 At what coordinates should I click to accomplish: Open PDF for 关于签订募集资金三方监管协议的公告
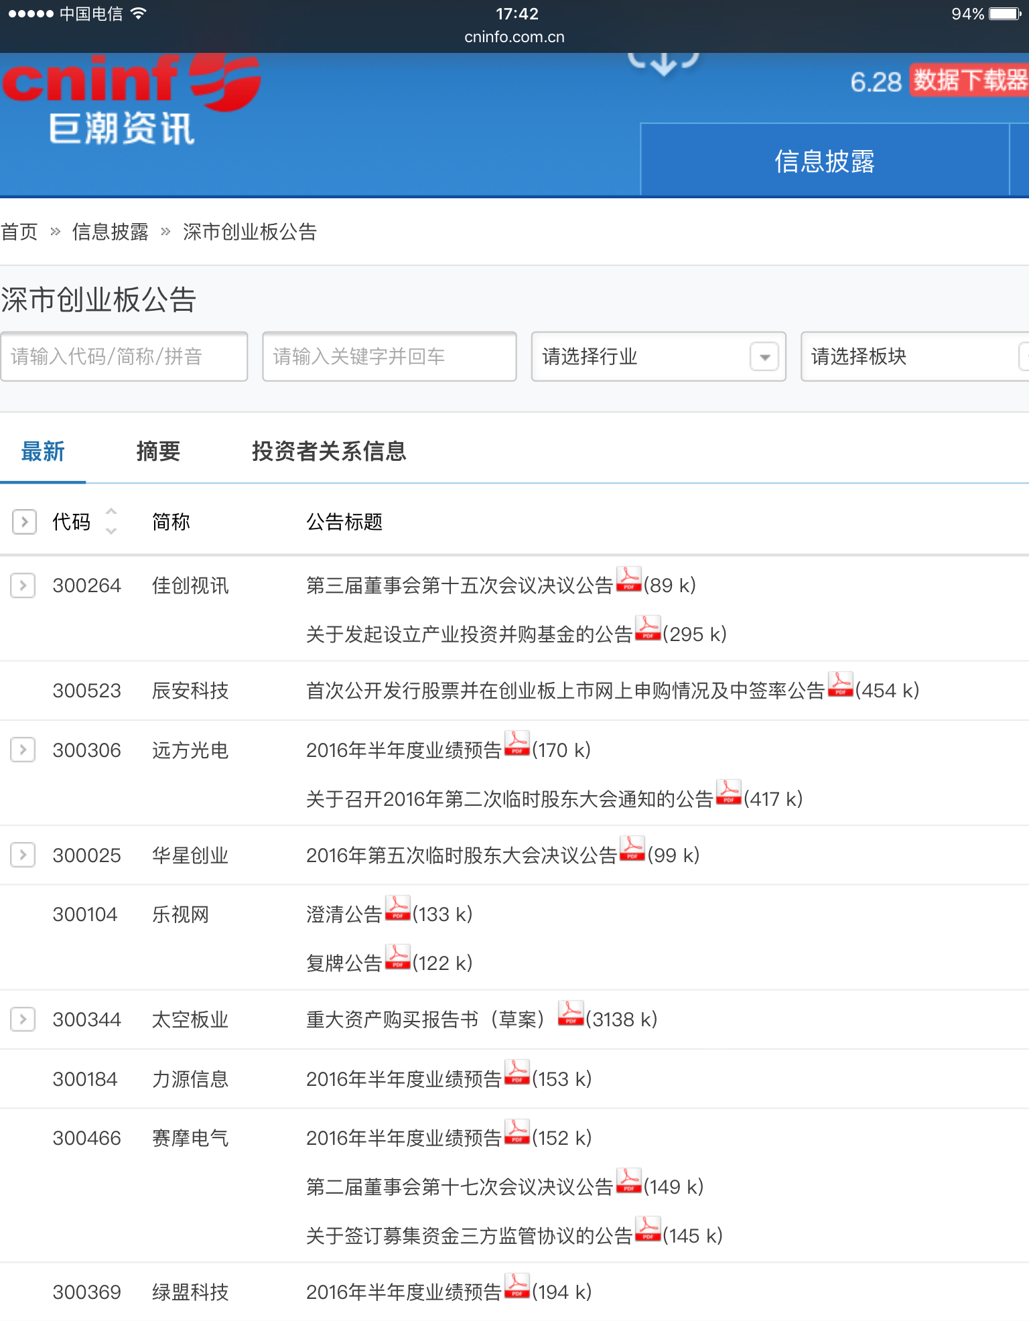click(648, 1230)
